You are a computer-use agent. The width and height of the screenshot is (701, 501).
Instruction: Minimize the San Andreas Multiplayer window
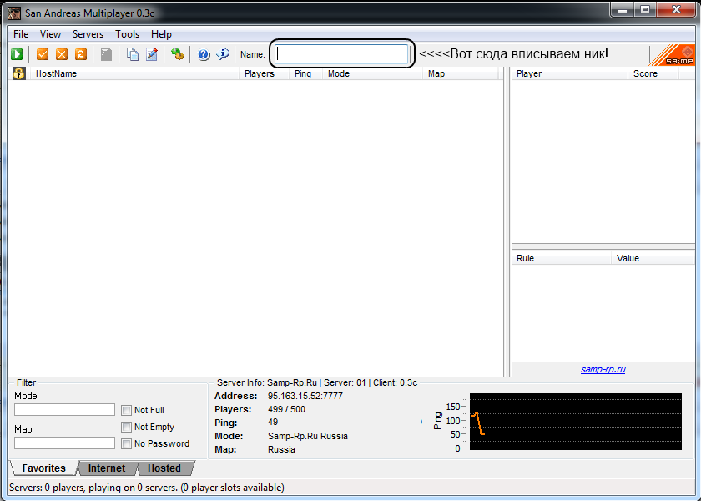coord(623,10)
